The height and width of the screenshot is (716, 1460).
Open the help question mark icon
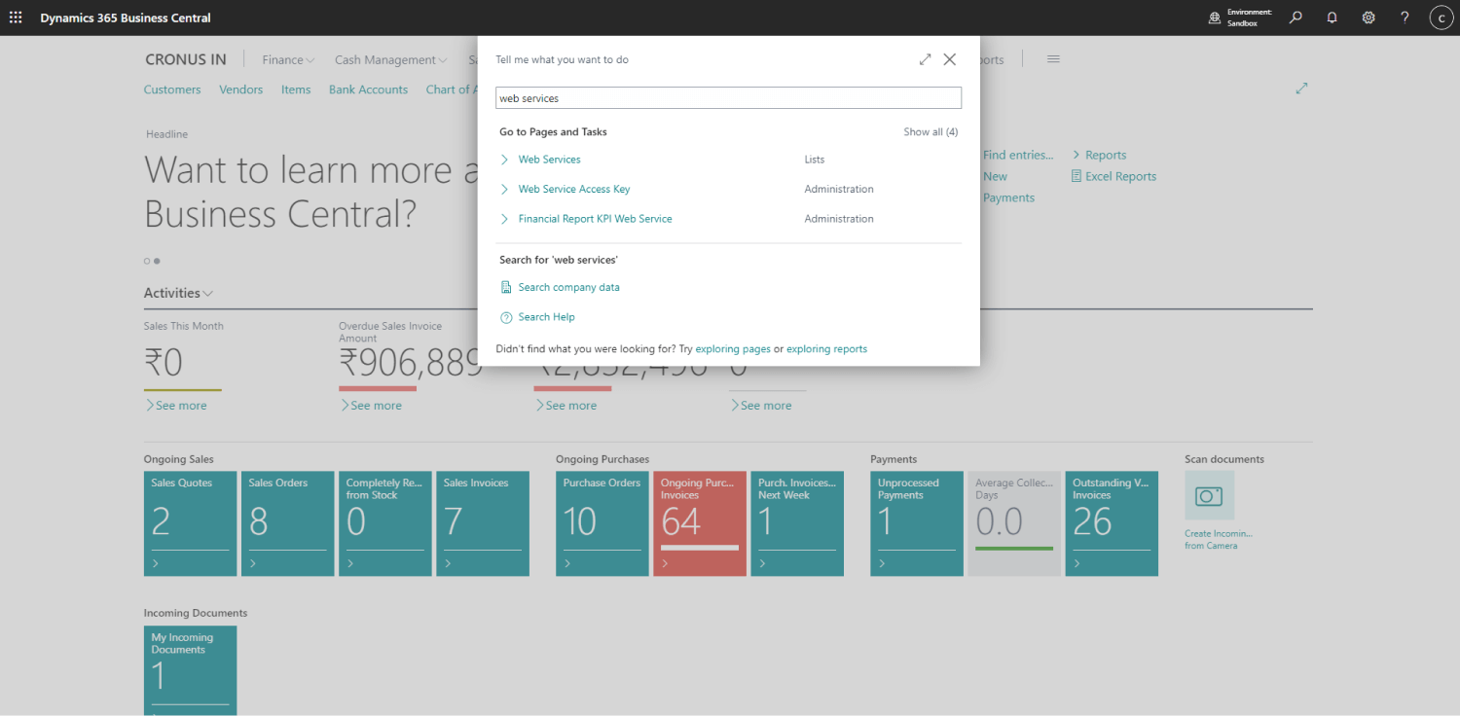click(1405, 18)
